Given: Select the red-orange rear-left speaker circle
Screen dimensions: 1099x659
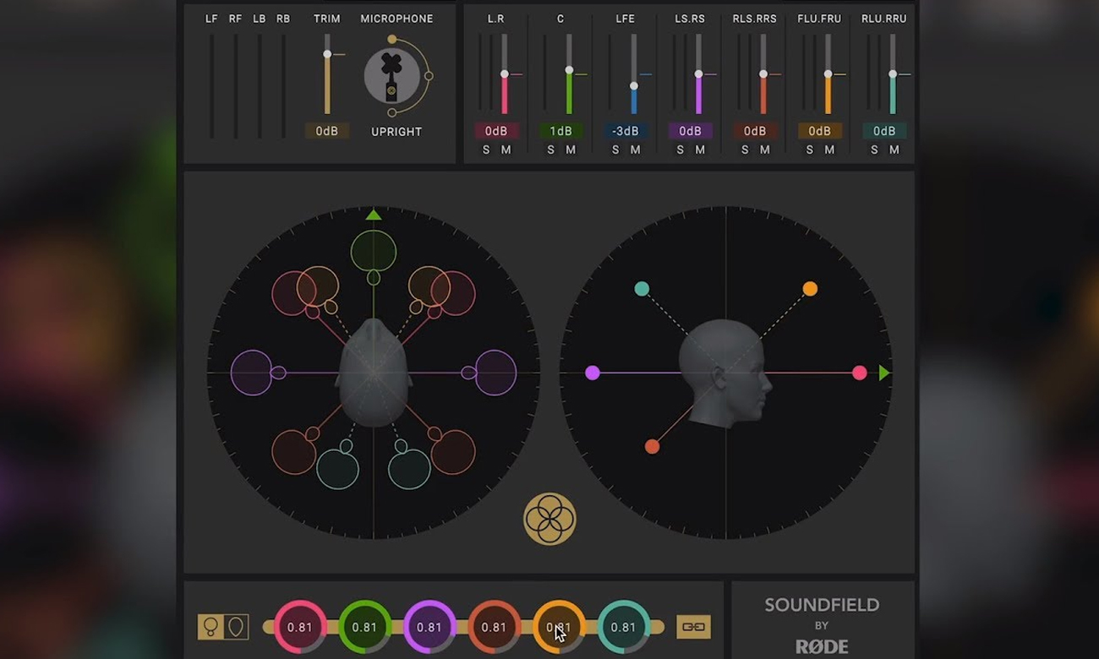Looking at the screenshot, I should [293, 452].
